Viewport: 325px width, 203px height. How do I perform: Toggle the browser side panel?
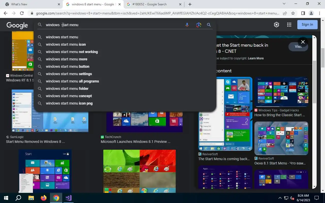tap(303, 13)
